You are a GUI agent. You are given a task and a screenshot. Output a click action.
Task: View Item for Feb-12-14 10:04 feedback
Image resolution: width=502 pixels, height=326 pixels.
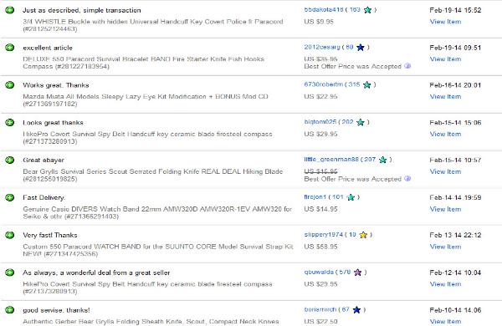(x=445, y=283)
